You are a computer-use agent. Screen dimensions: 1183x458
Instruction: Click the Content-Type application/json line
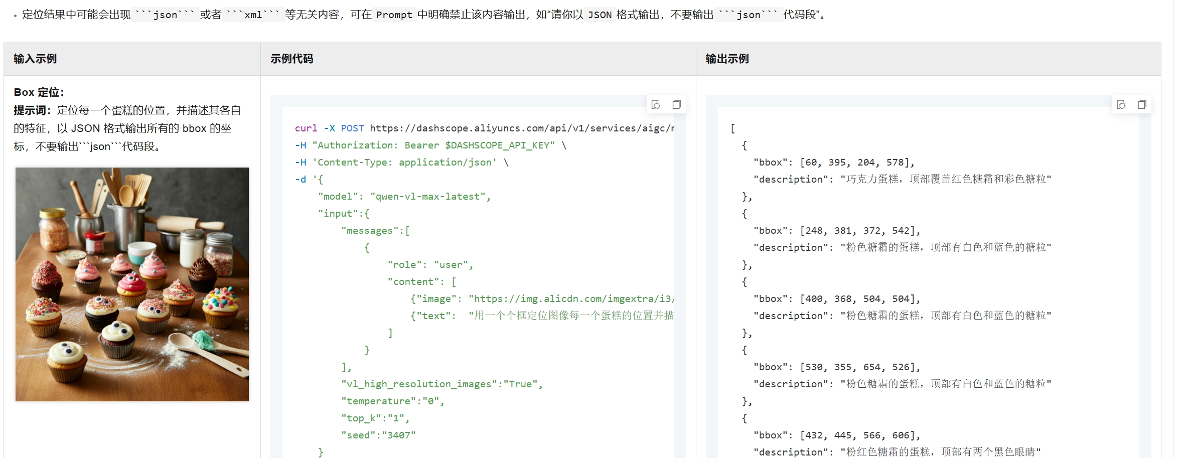pyautogui.click(x=401, y=163)
